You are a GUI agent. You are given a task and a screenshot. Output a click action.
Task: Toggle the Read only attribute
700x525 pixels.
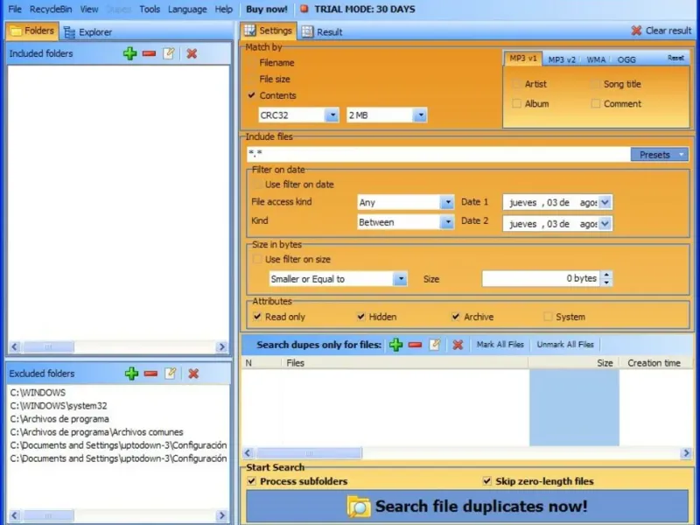(257, 317)
